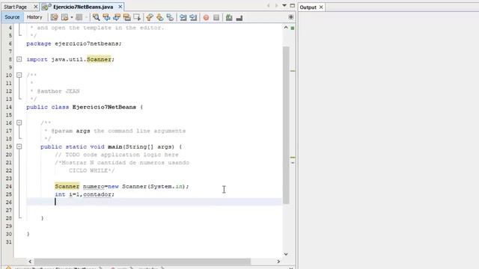
Task: Click the Comment lines icon
Action: [229, 17]
